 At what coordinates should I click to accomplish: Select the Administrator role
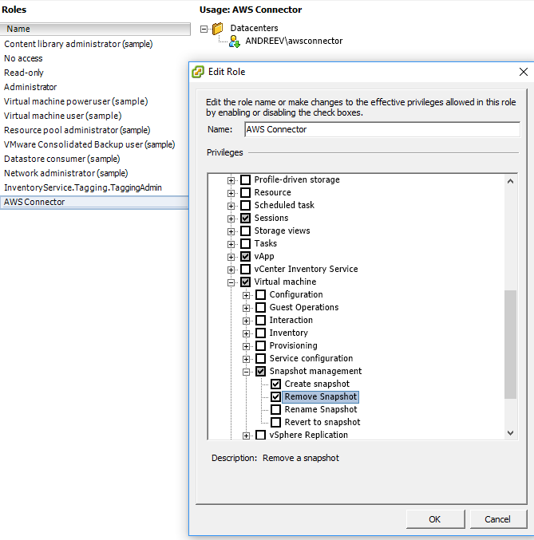coord(30,87)
